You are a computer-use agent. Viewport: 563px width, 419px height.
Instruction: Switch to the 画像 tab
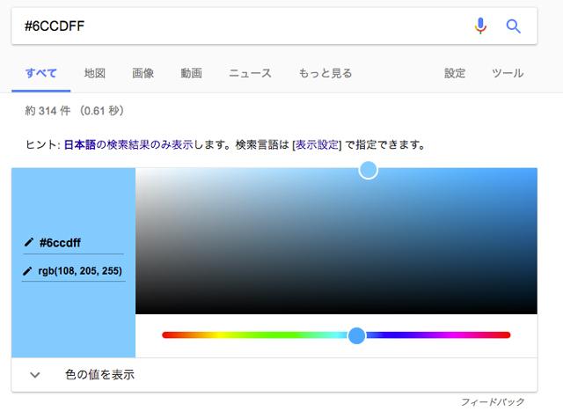143,73
